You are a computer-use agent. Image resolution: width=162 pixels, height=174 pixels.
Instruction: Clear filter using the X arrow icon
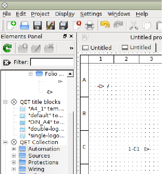click(x=7, y=62)
